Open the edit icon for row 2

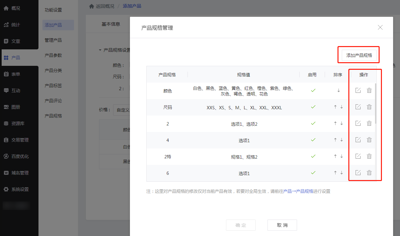(x=358, y=123)
